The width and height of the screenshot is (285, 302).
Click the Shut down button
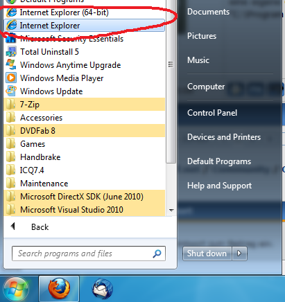[207, 254]
